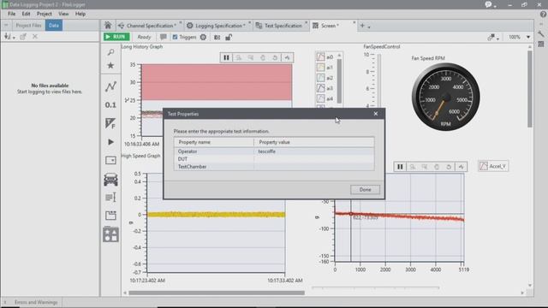Click the TestChamber property value field
Image resolution: width=548 pixels, height=308 pixels.
(x=314, y=167)
